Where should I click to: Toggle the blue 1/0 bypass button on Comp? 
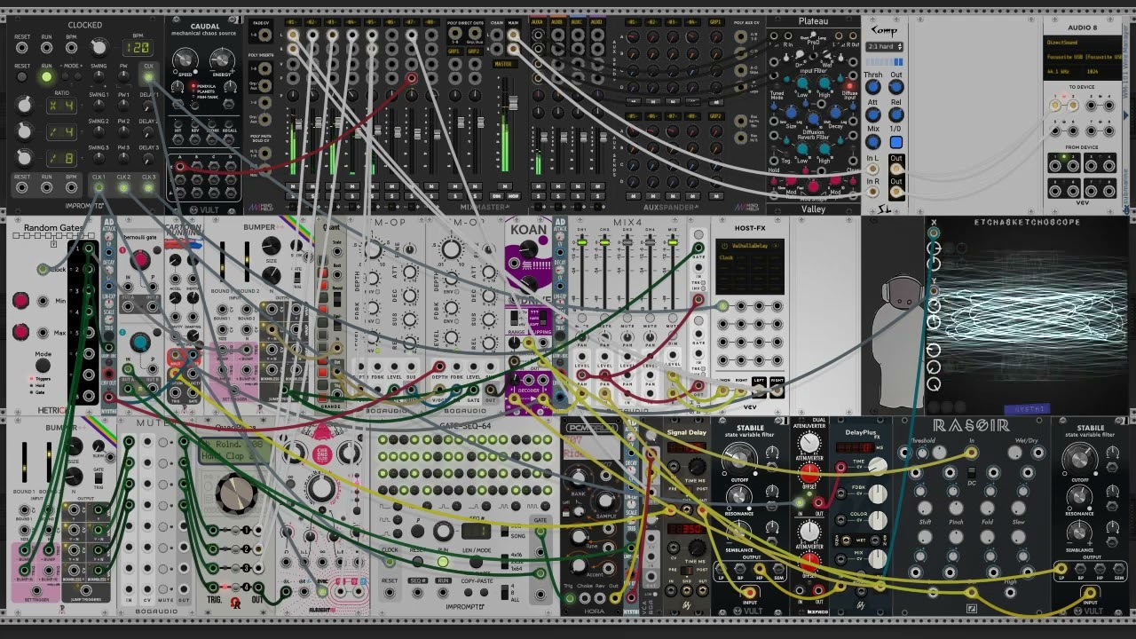[x=896, y=142]
